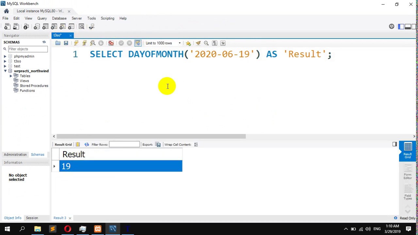418x235 pixels.
Task: Create a new SQL tab icon
Action: [7, 26]
